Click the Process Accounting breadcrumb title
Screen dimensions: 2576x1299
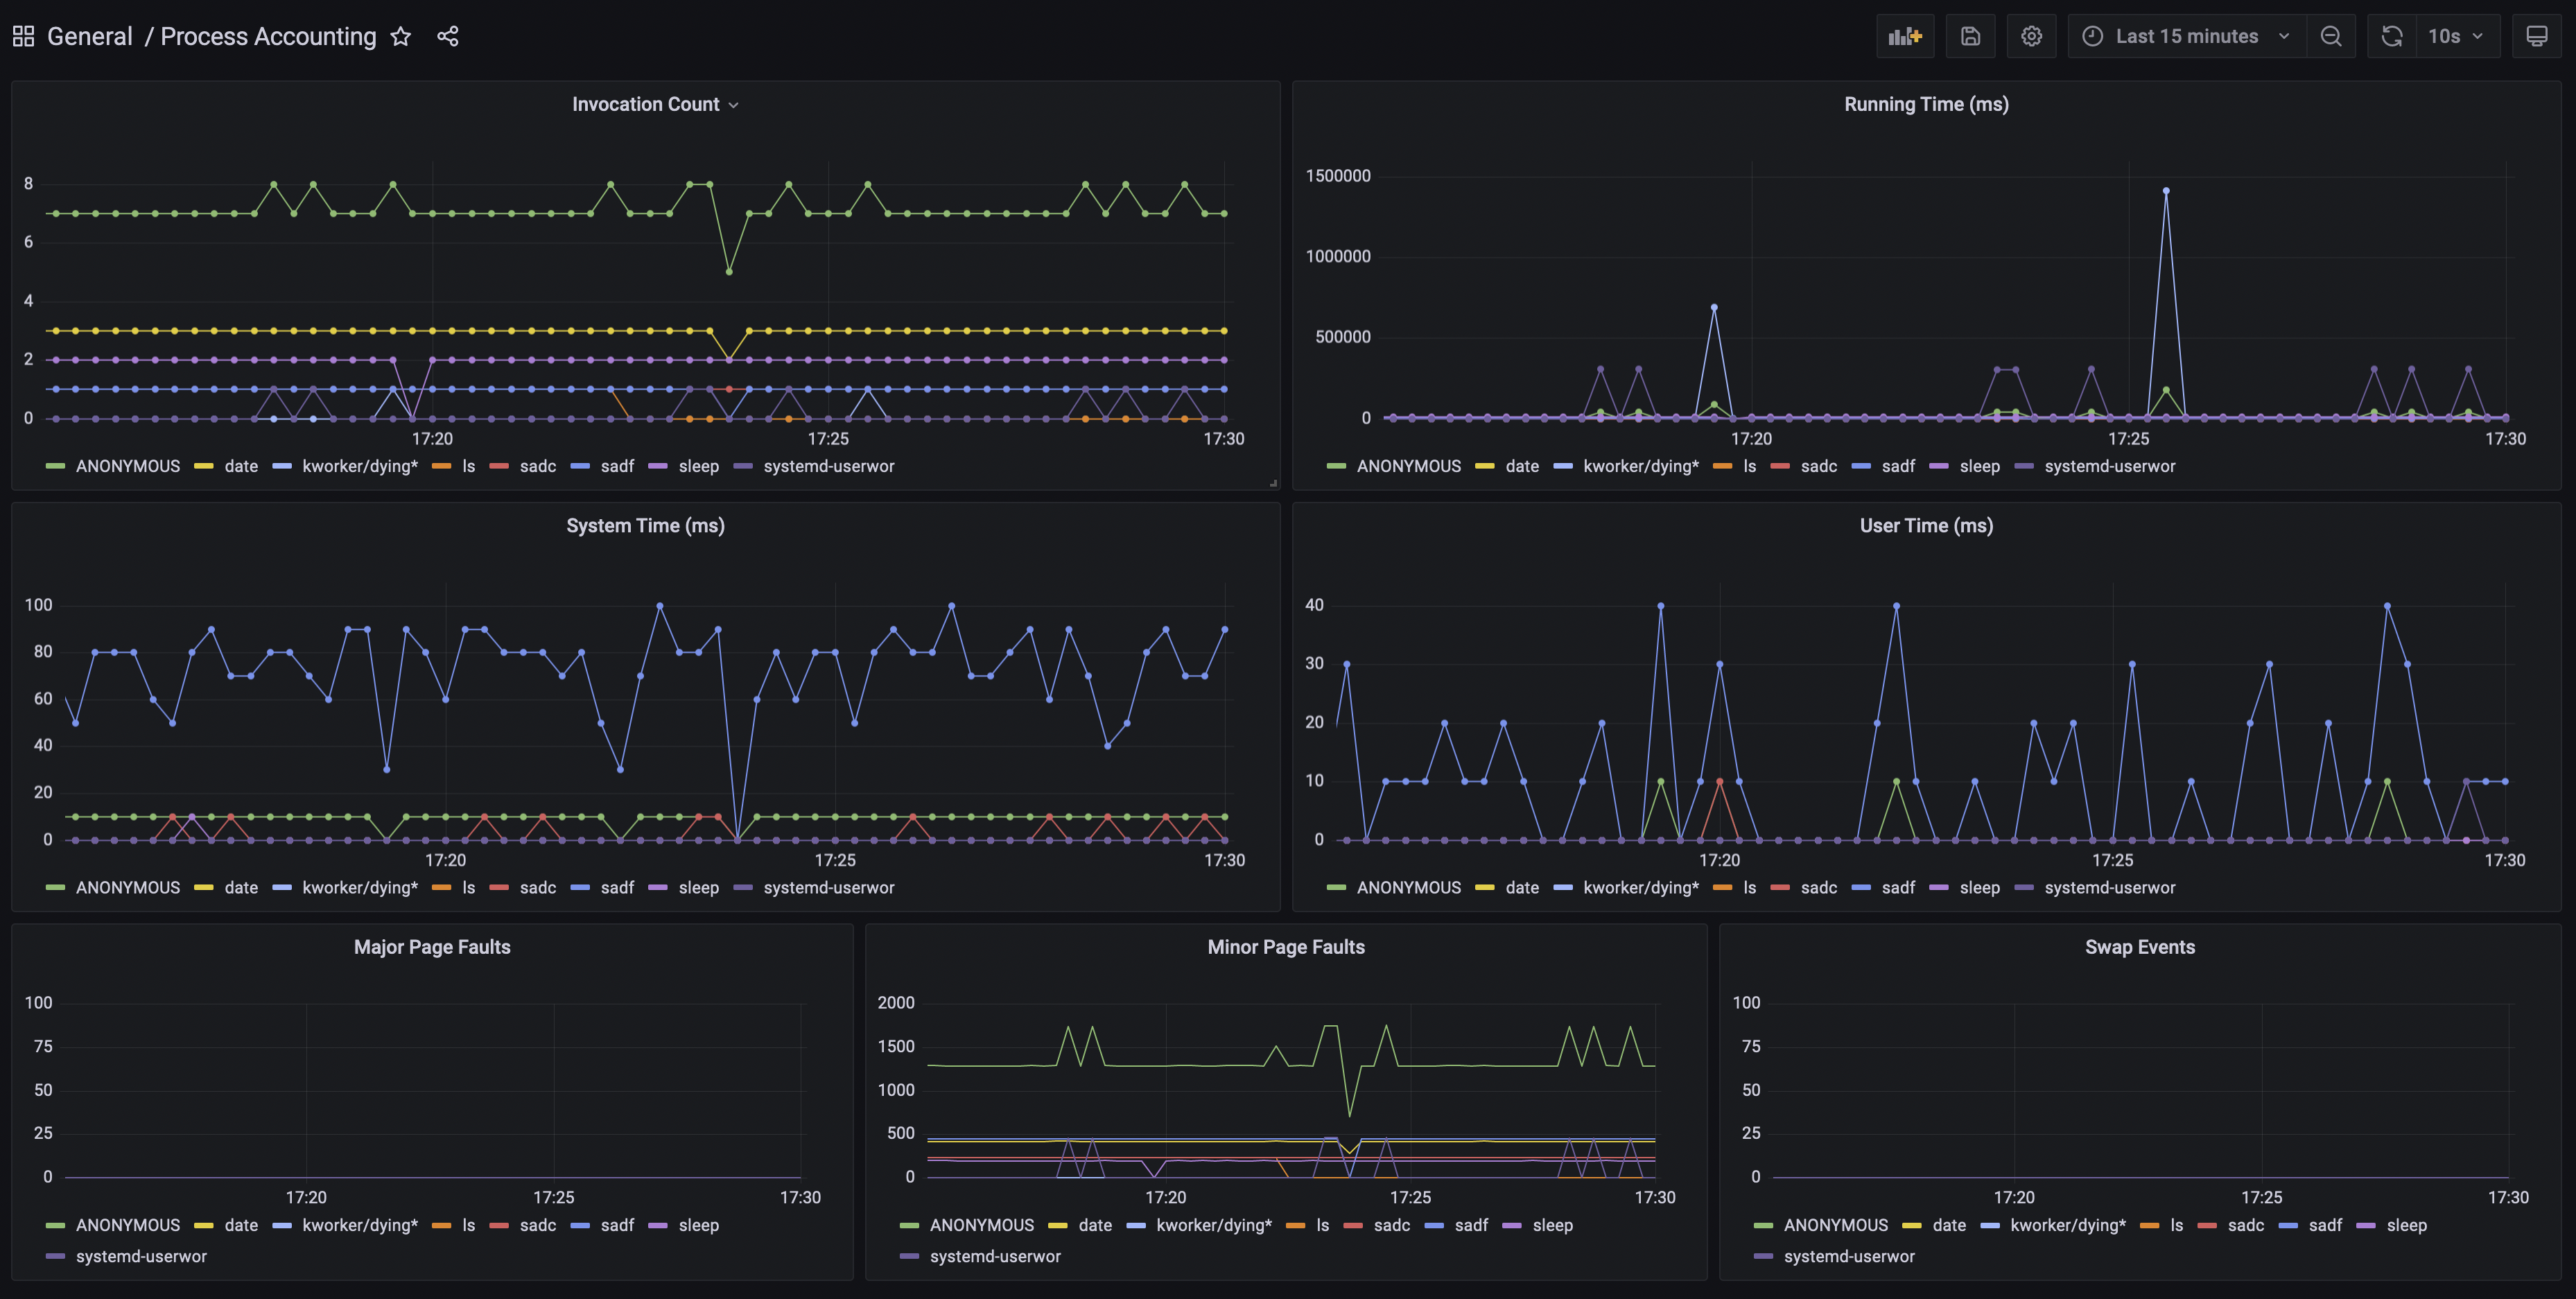tap(268, 37)
